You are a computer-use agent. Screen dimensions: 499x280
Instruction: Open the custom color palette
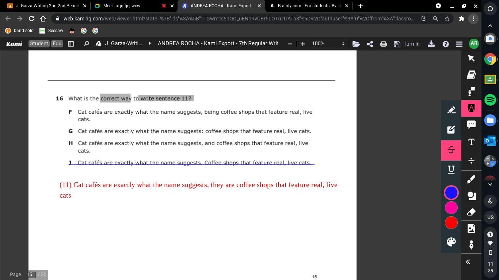(x=451, y=242)
